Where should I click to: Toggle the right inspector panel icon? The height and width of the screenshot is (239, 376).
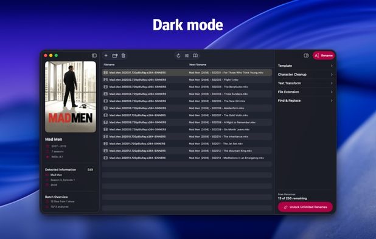pyautogui.click(x=306, y=55)
